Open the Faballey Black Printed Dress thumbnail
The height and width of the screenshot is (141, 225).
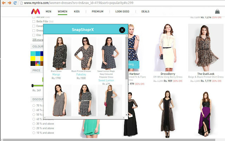click(84, 53)
